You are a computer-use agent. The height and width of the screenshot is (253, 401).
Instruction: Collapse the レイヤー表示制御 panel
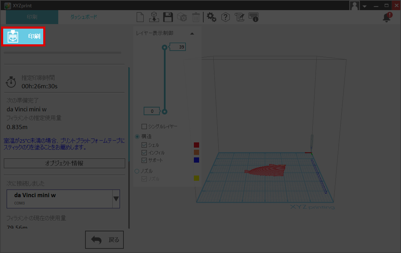pyautogui.click(x=192, y=34)
